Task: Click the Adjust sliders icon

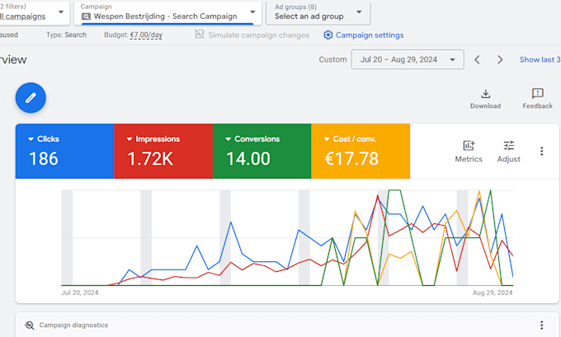Action: tap(508, 146)
